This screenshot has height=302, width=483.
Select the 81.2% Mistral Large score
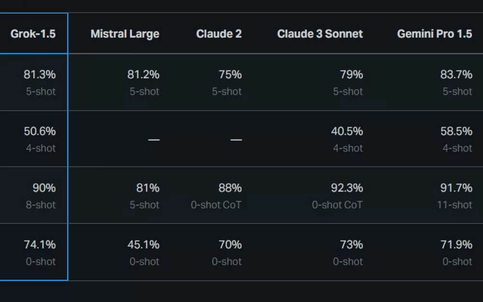pyautogui.click(x=143, y=74)
